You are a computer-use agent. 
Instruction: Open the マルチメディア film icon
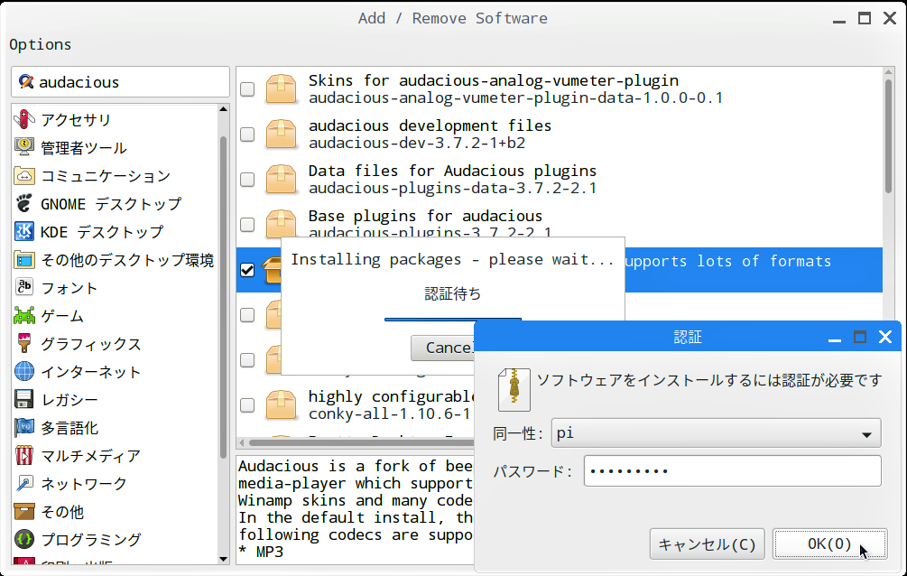point(24,456)
